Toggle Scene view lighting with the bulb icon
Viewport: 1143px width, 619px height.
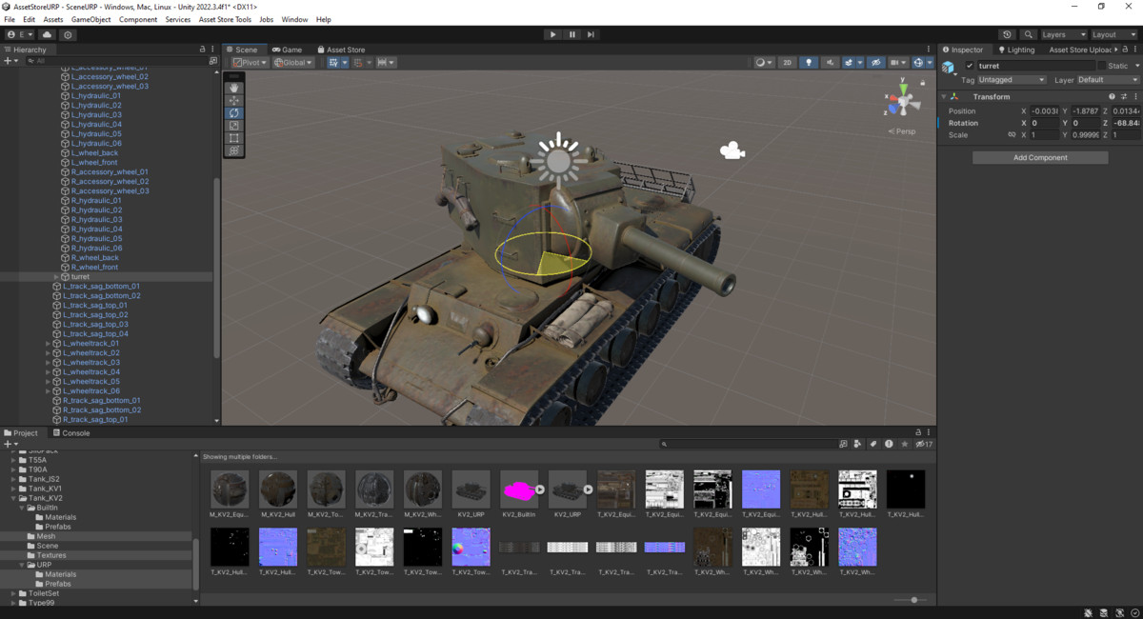coord(807,62)
